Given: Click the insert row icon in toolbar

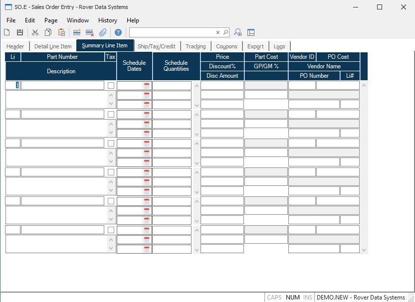Looking at the screenshot, I should coord(77,32).
